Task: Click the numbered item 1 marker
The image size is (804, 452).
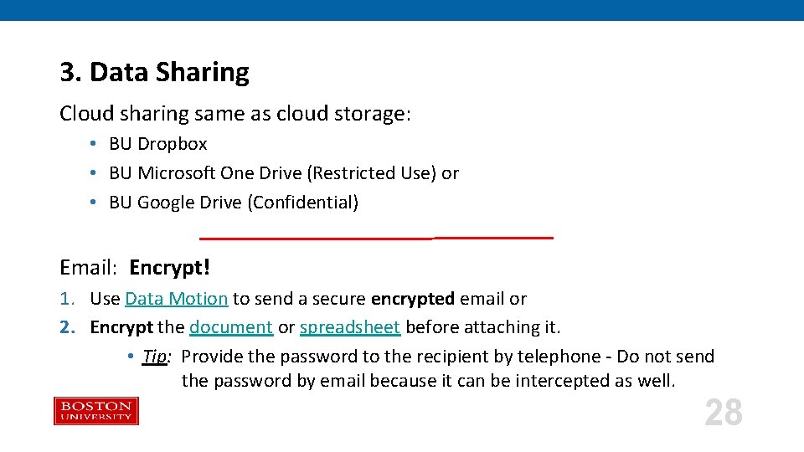Action: click(67, 299)
